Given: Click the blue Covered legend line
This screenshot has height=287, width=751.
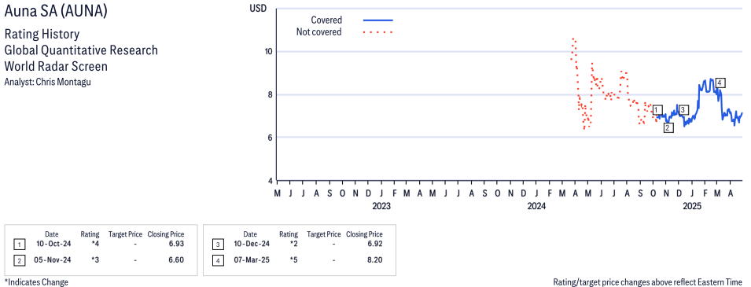Looking at the screenshot, I should click(x=378, y=20).
